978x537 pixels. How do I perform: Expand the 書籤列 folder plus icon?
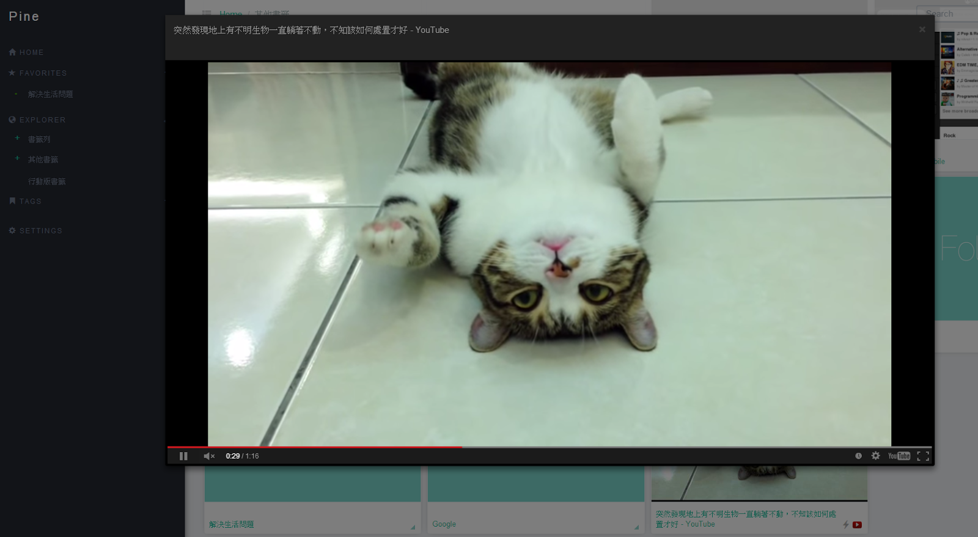17,138
